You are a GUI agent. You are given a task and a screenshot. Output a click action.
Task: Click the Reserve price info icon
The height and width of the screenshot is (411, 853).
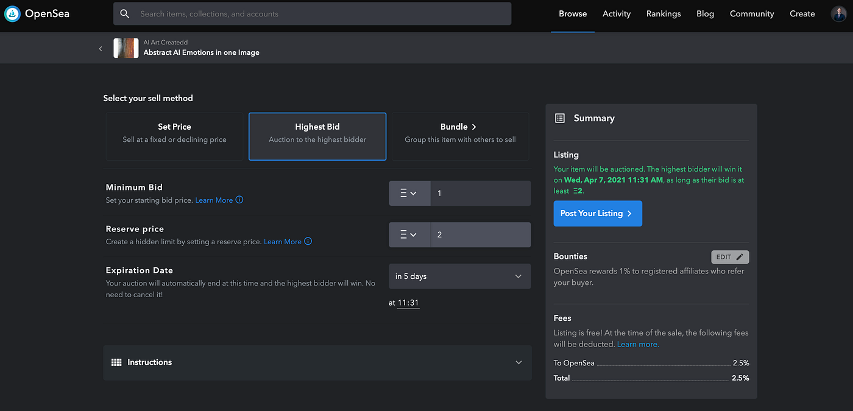pos(308,241)
